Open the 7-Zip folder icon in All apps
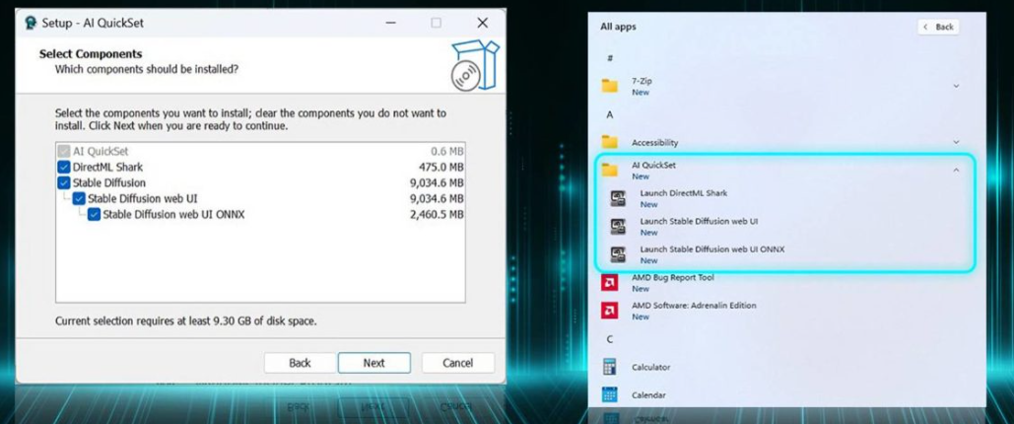 click(609, 86)
